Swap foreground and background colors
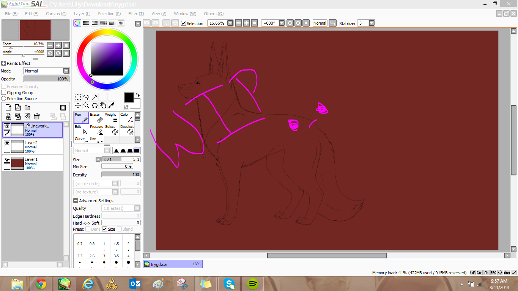 [x=137, y=95]
